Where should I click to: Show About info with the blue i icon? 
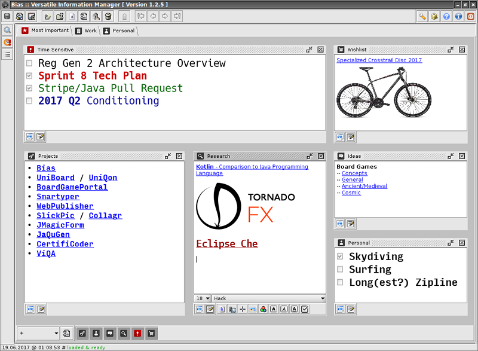coord(458,16)
